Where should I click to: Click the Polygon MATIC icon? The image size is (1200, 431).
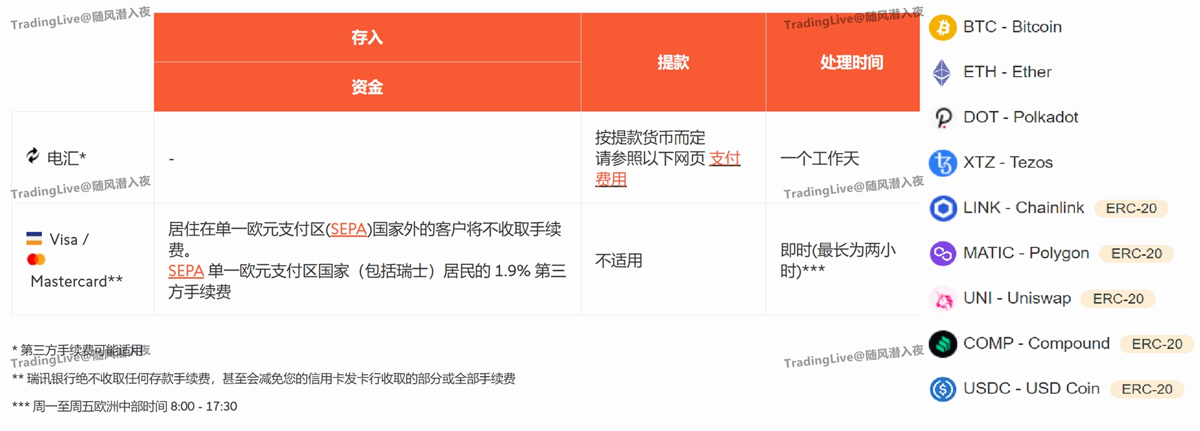[942, 253]
